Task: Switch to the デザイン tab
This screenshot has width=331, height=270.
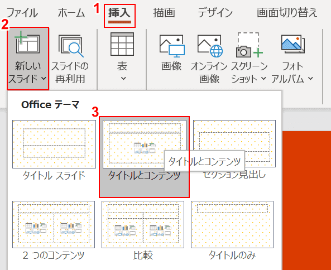Action: (215, 13)
